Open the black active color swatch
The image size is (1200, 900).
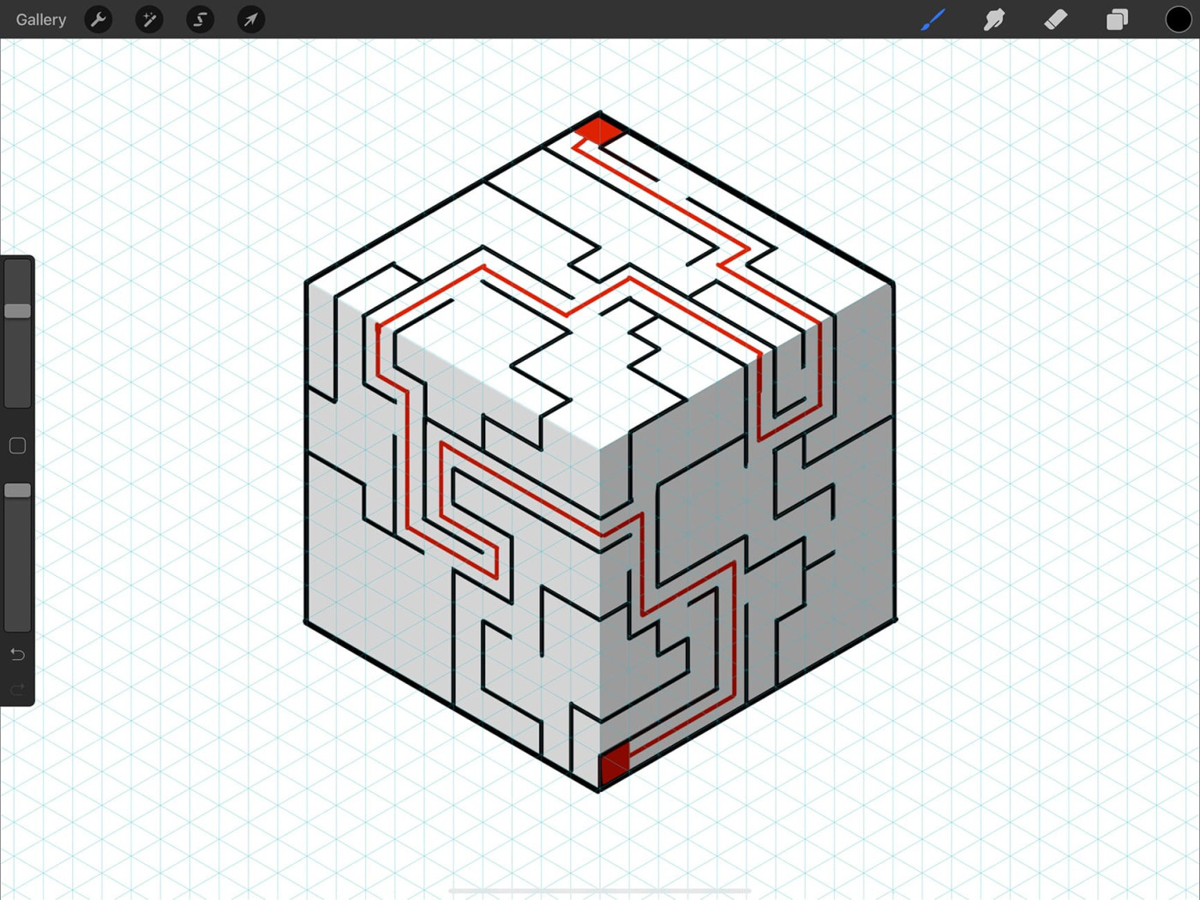[x=1178, y=20]
